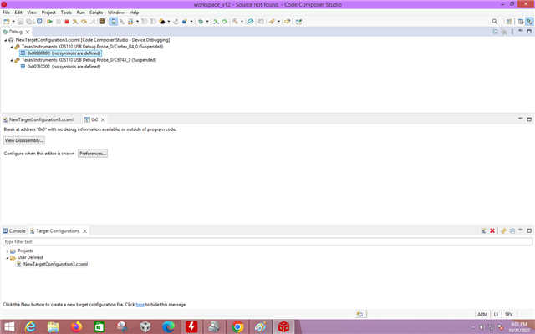Open the Debug view three-dot menu
Image resolution: width=535 pixels, height=334 pixels.
tap(512, 32)
